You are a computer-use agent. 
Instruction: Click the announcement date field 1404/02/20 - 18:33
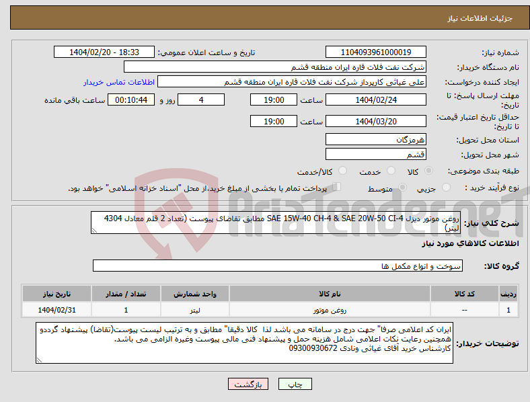(x=104, y=52)
